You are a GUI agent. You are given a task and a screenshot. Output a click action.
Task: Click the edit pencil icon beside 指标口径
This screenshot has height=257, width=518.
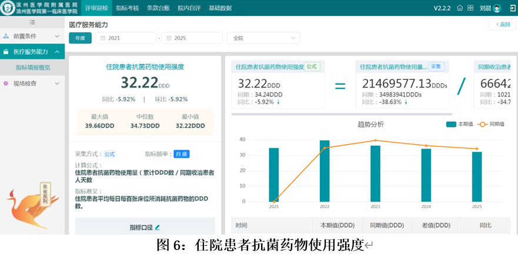click(157, 227)
